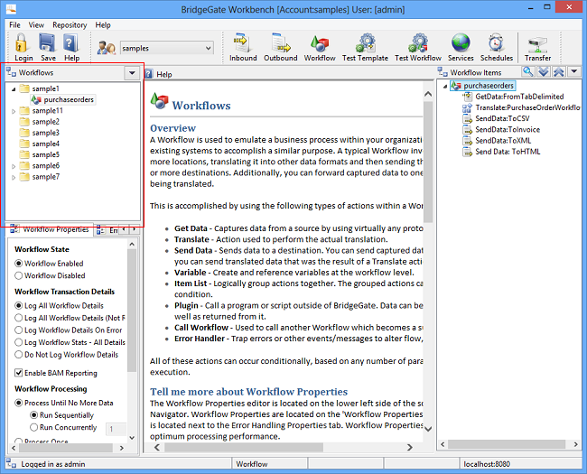Launch the Test Template tool
This screenshot has height=474, width=587.
(x=365, y=43)
